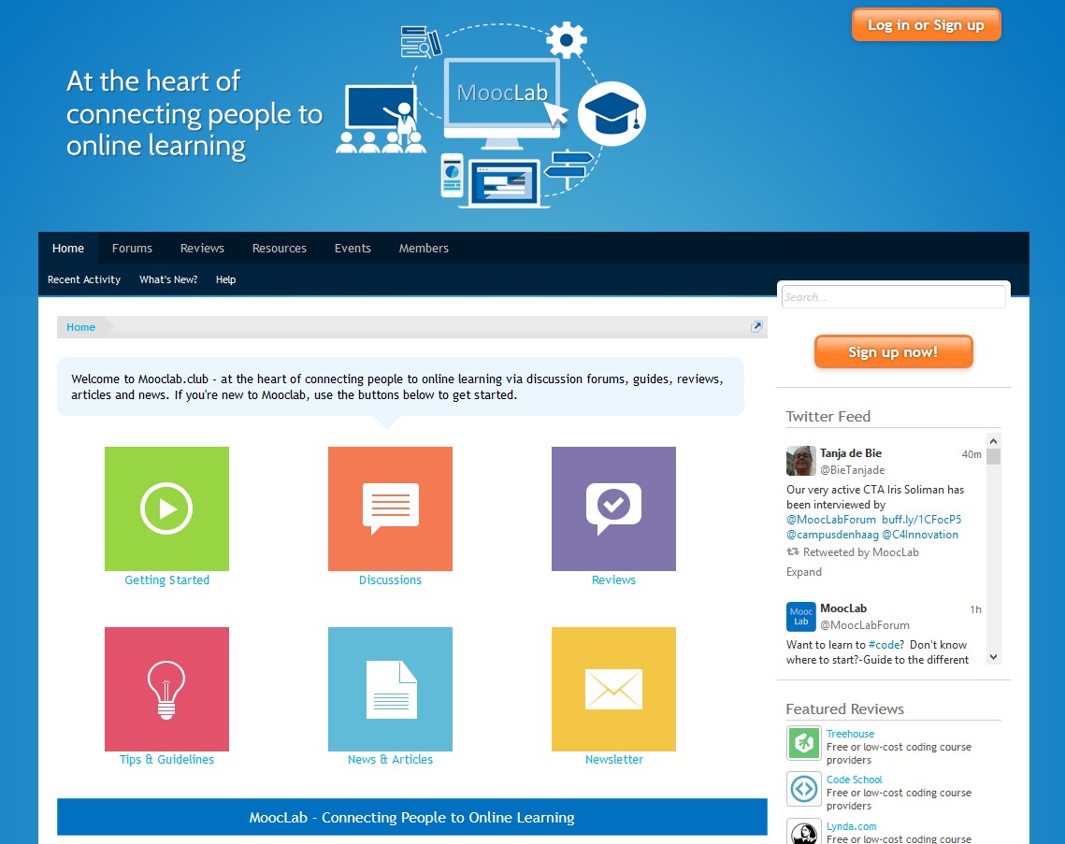Click the Lynda.com review logo icon

tap(804, 832)
